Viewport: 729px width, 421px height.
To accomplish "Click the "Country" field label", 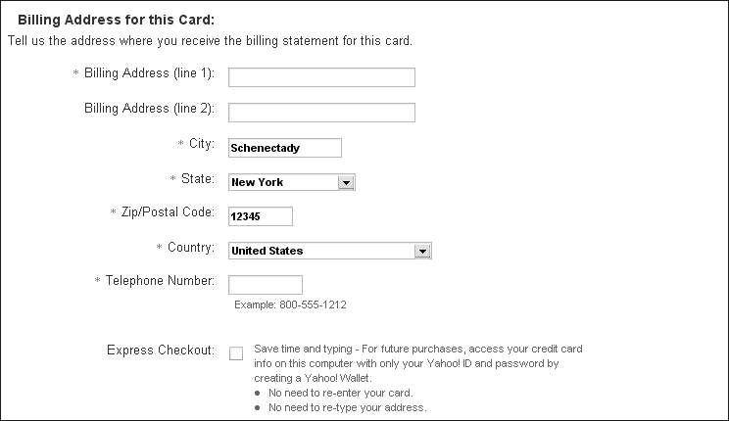I will pyautogui.click(x=191, y=247).
